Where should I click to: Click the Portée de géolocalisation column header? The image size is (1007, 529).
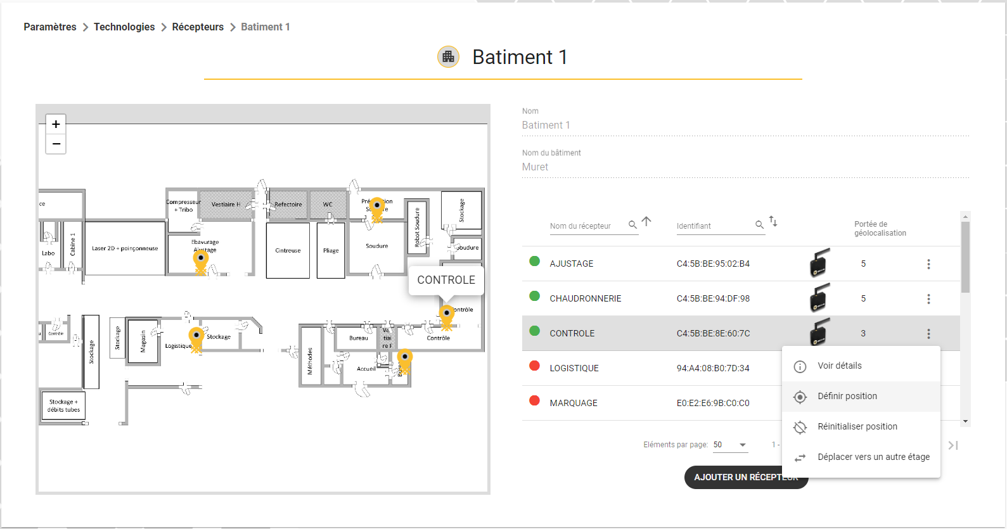click(880, 229)
